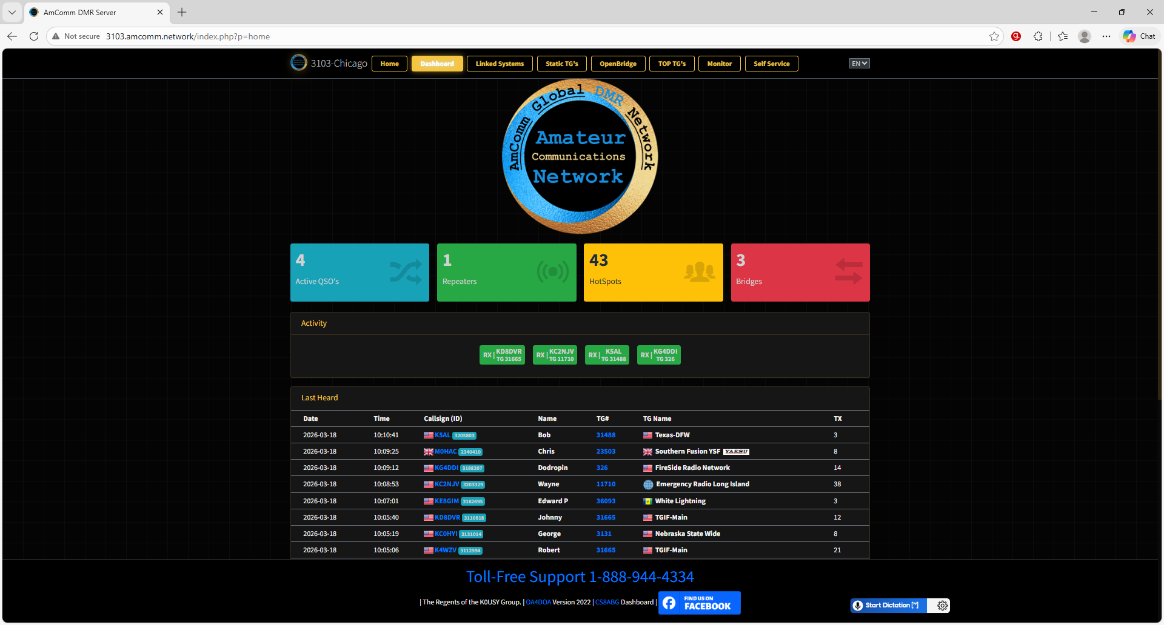Image resolution: width=1164 pixels, height=625 pixels.
Task: Click the globe icon beside Emergency Radio Long Island
Action: pos(647,484)
